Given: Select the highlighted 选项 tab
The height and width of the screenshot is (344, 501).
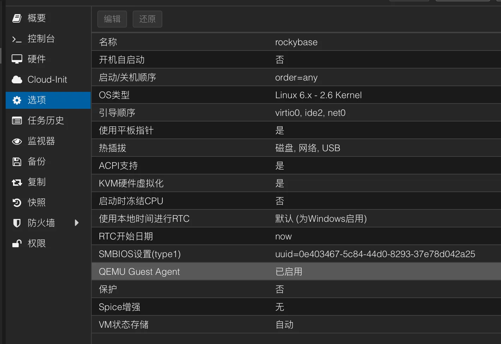Looking at the screenshot, I should [x=36, y=100].
